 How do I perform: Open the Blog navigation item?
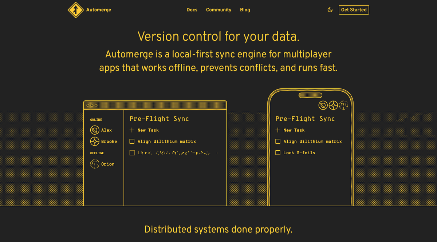pyautogui.click(x=245, y=10)
